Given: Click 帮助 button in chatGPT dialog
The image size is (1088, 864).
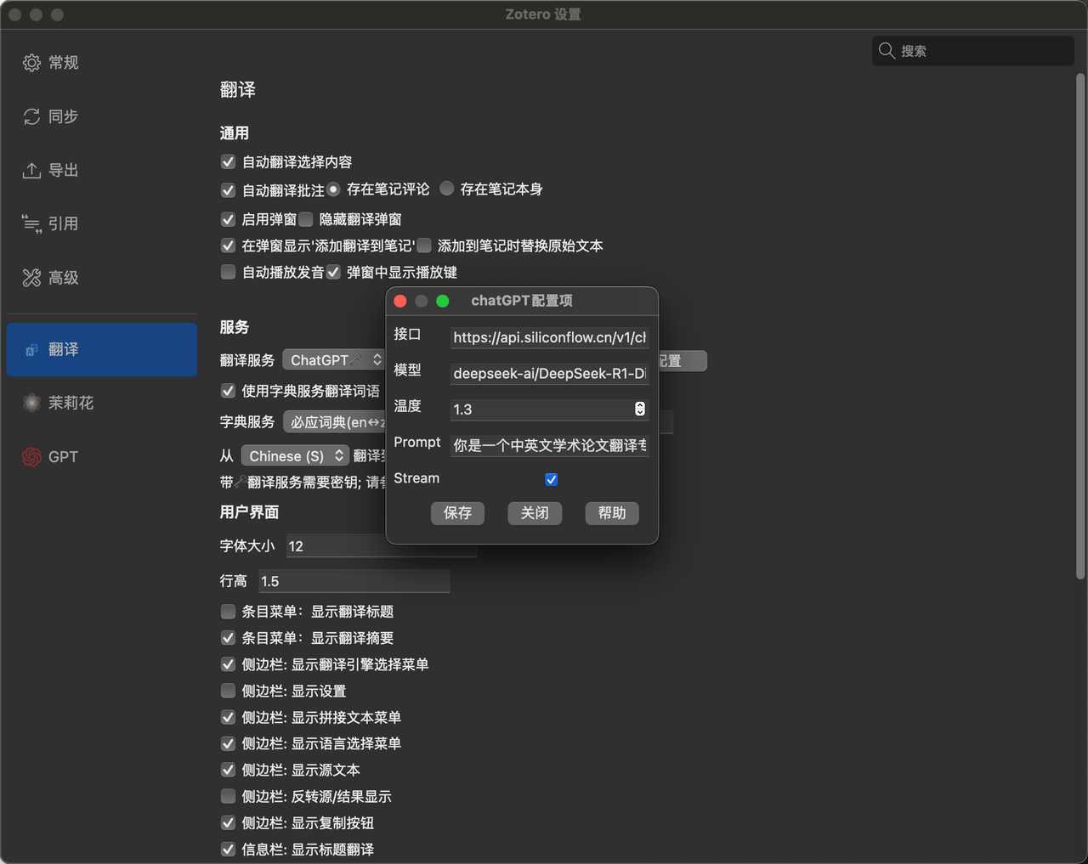Looking at the screenshot, I should click(612, 513).
